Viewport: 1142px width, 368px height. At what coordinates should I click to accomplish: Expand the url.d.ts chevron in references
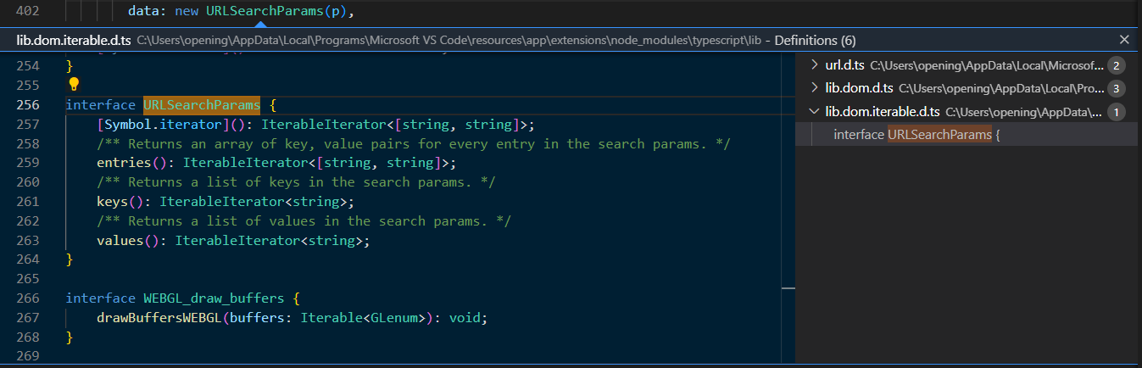click(815, 65)
